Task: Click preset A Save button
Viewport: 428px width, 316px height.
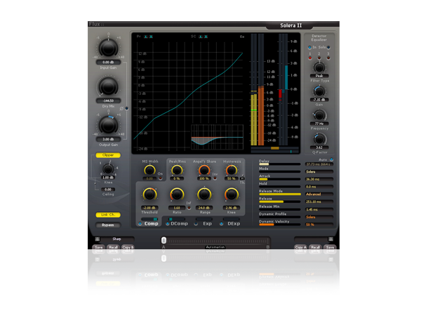Action: tap(99, 247)
